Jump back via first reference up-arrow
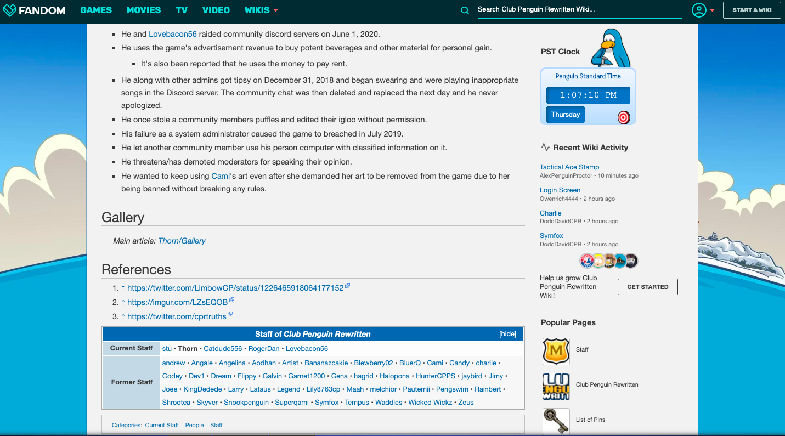The height and width of the screenshot is (436, 785). tap(123, 288)
